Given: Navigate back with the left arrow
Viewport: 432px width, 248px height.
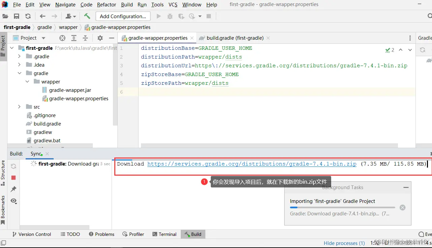Looking at the screenshot, I should pyautogui.click(x=42, y=16).
